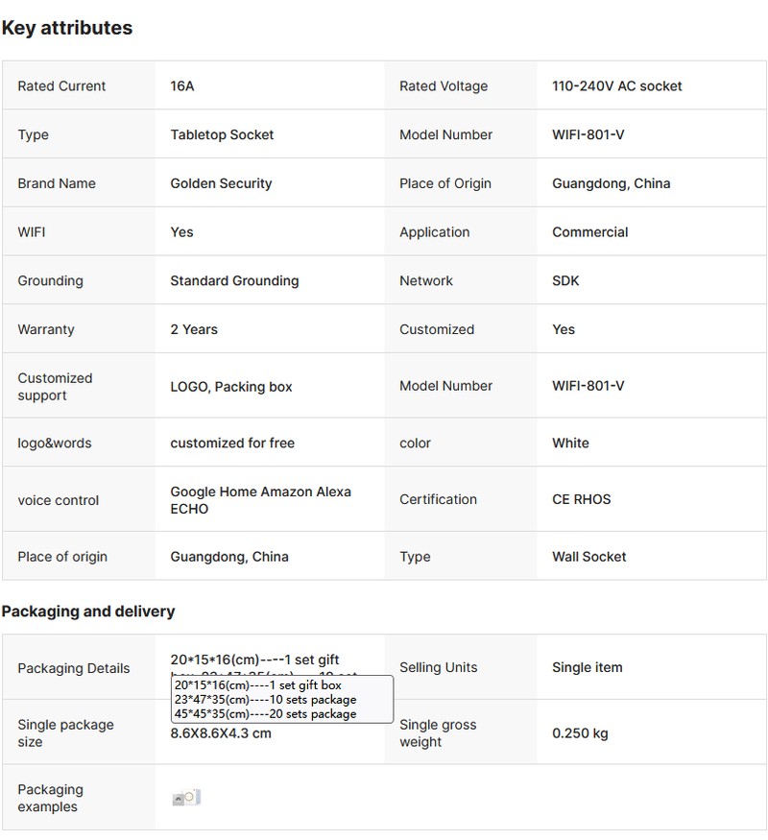Select the SDK network value

(x=565, y=281)
